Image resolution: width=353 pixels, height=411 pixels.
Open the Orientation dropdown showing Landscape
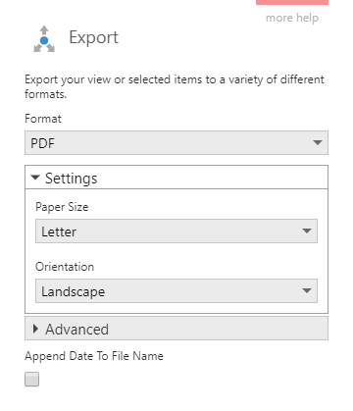(x=176, y=291)
